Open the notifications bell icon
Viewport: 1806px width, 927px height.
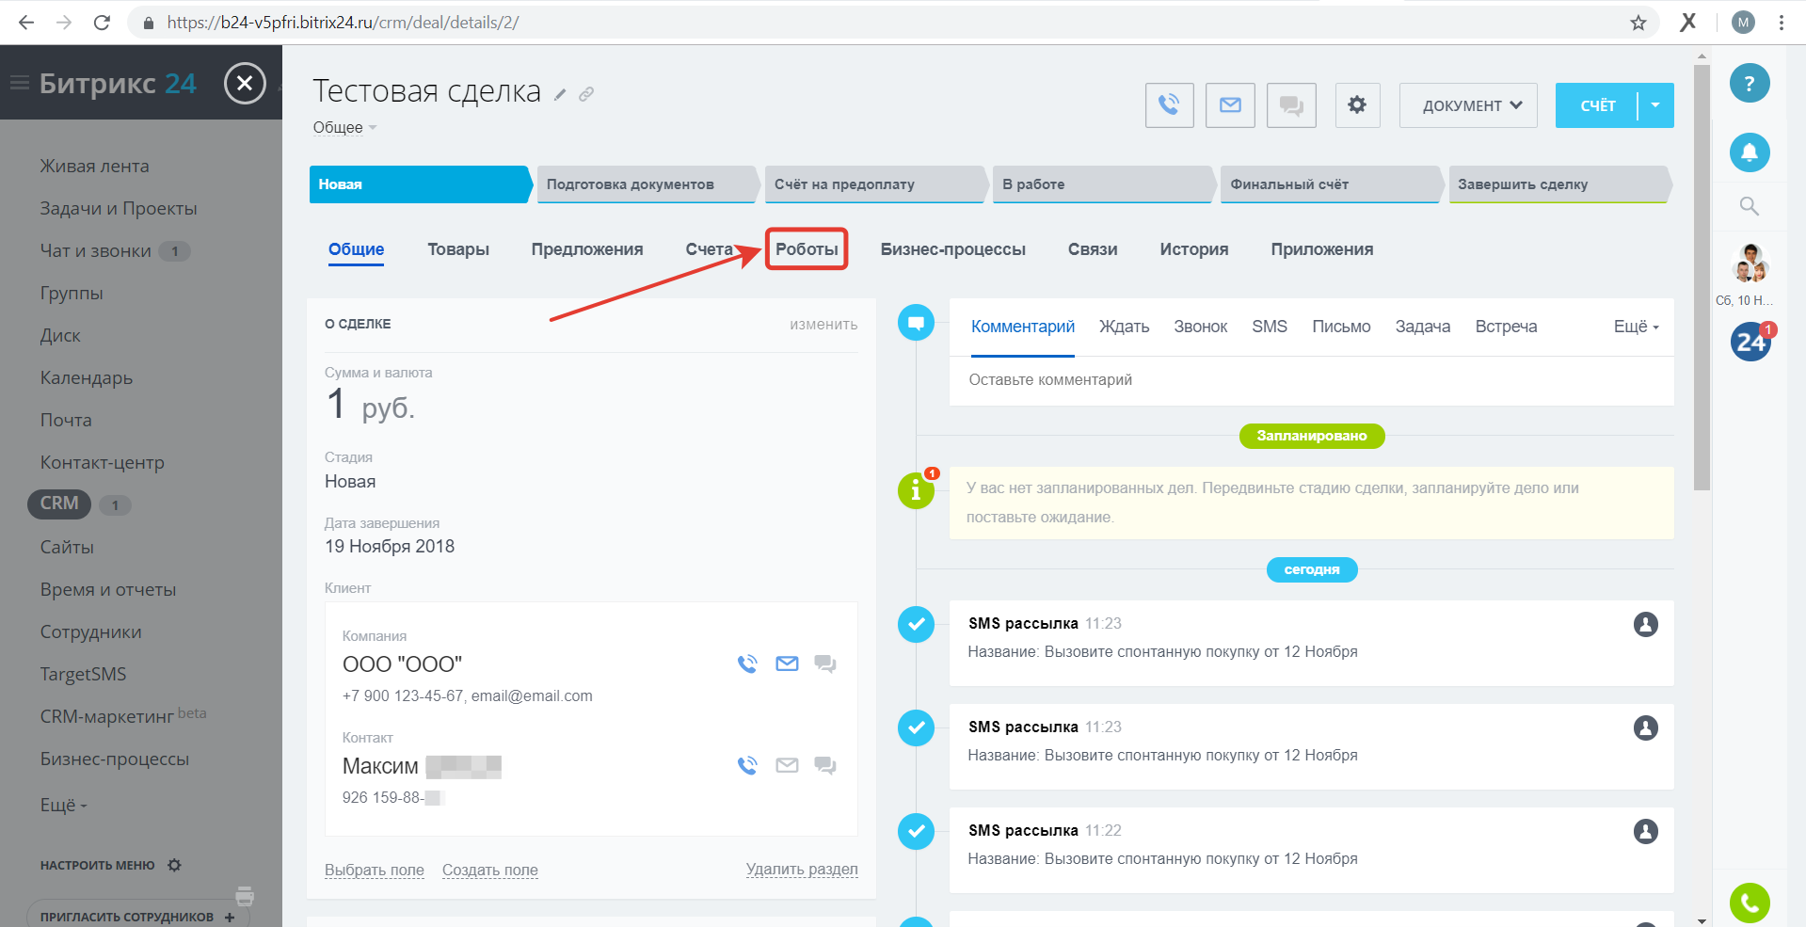click(1750, 152)
